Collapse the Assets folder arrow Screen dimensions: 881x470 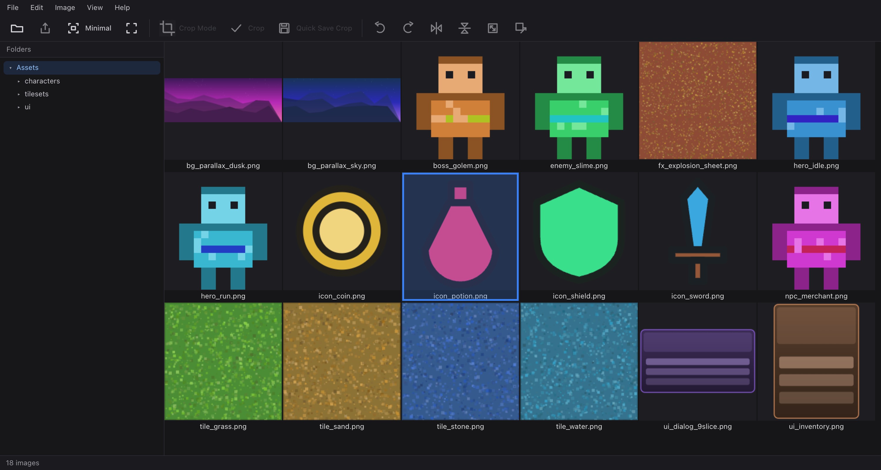(11, 68)
